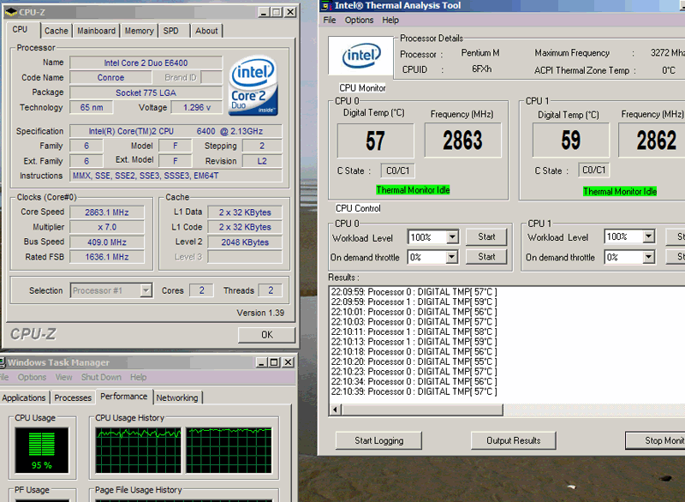Click the Intel Core 2 Duo logo badge
685x502 pixels.
[253, 86]
